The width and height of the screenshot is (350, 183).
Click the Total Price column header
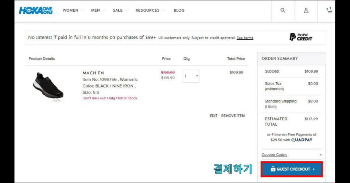(236, 59)
